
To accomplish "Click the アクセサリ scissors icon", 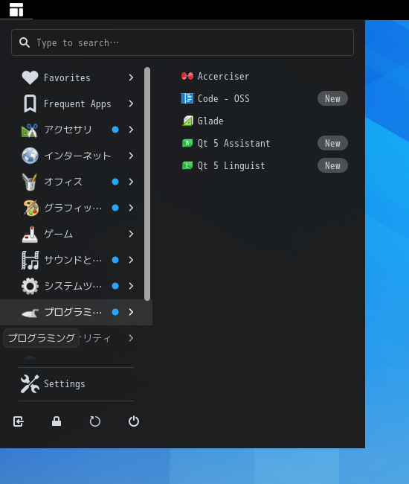I will tap(30, 130).
